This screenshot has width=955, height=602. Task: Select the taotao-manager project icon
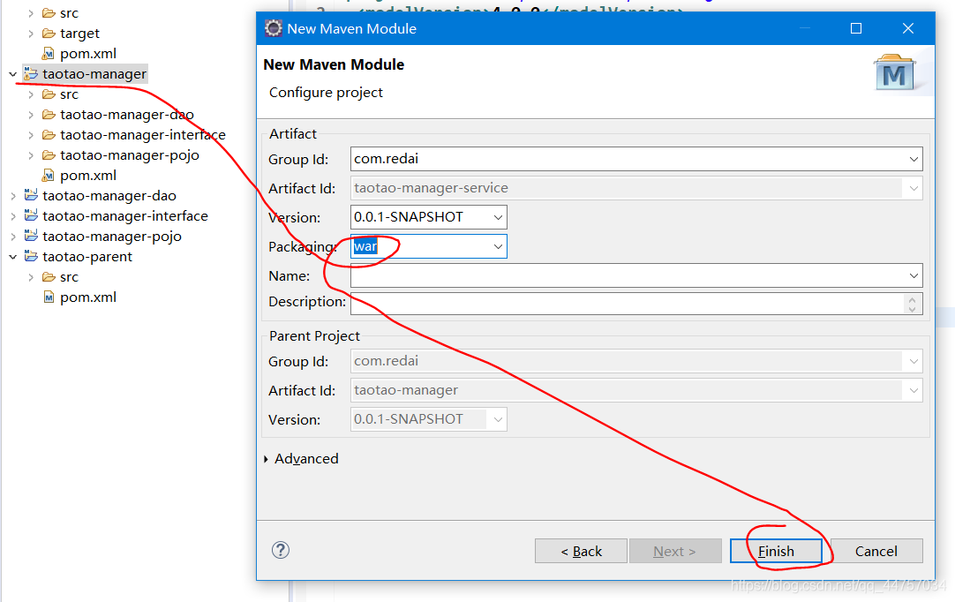click(x=31, y=74)
